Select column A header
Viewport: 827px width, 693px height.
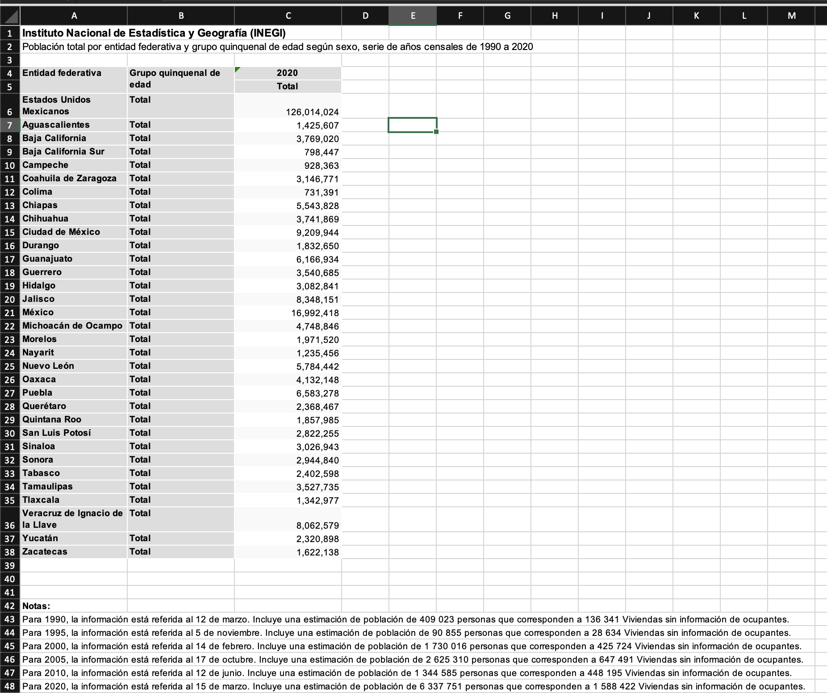pos(74,16)
